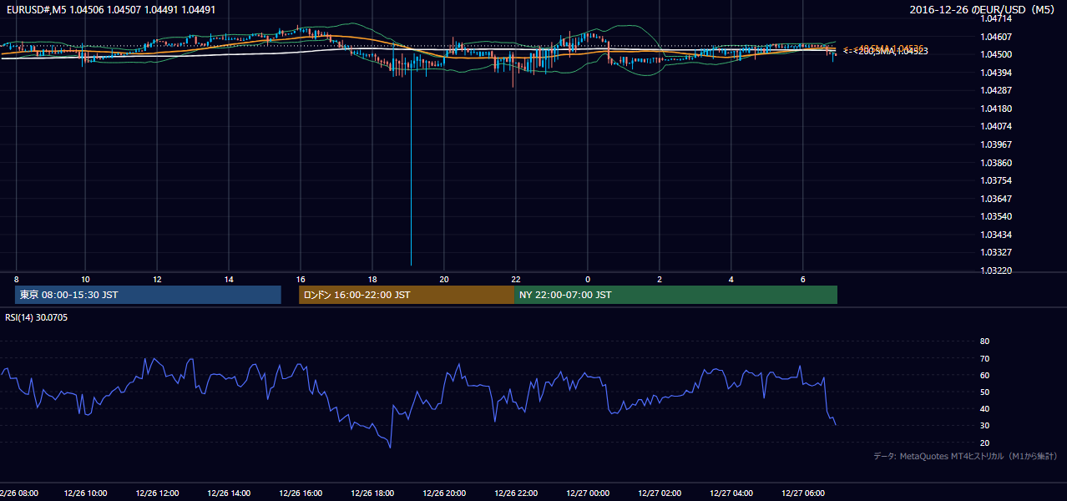Select the London 16:00-22:00 JST session bar
This screenshot has height=501, width=1067.
(x=407, y=295)
